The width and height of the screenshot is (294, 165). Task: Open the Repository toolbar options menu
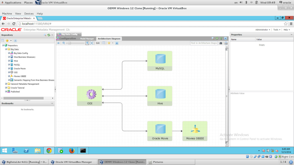[16, 41]
